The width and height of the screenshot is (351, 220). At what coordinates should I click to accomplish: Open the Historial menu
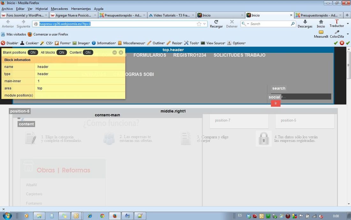pos(41,9)
